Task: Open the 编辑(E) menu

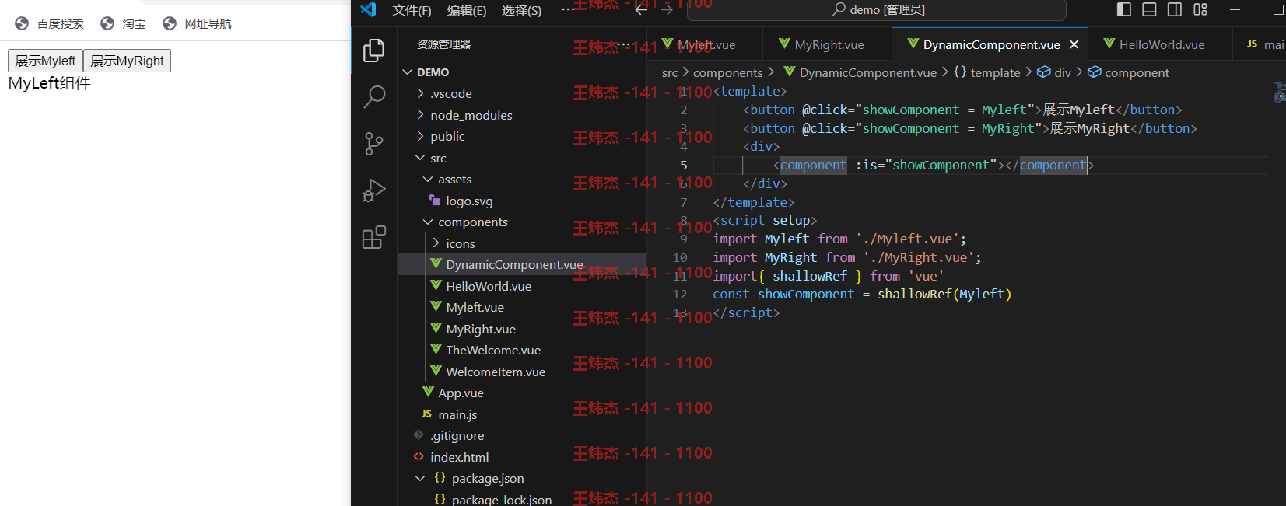Action: 467,10
